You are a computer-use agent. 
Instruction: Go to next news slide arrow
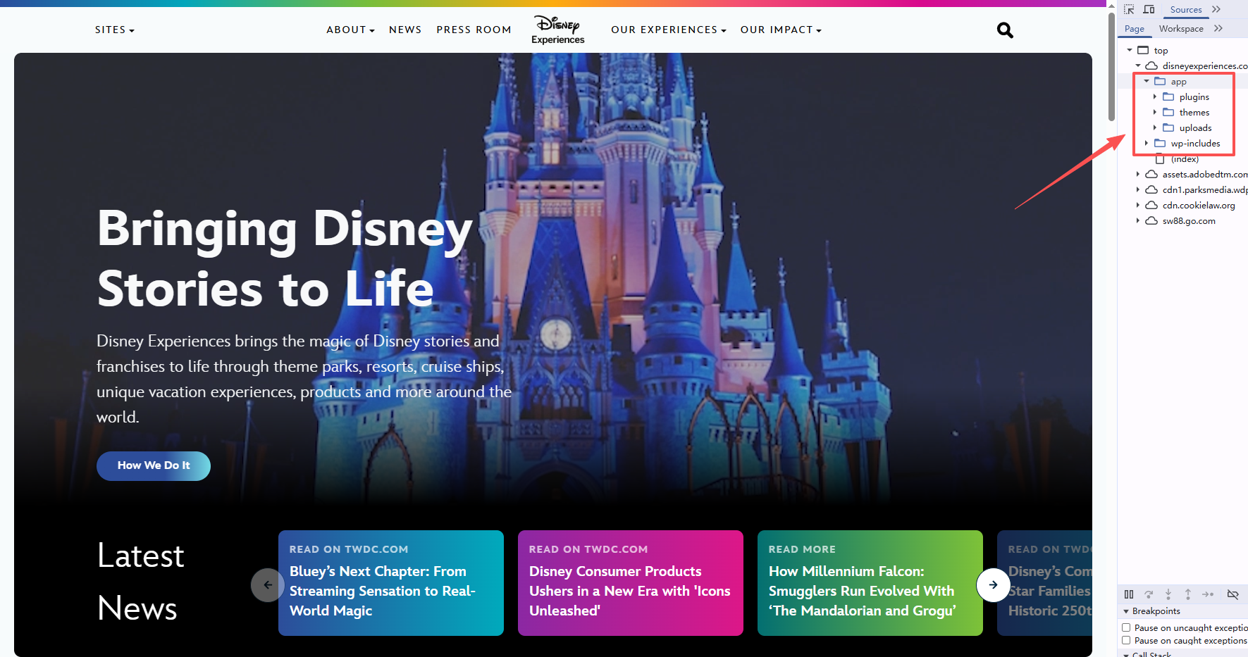993,584
